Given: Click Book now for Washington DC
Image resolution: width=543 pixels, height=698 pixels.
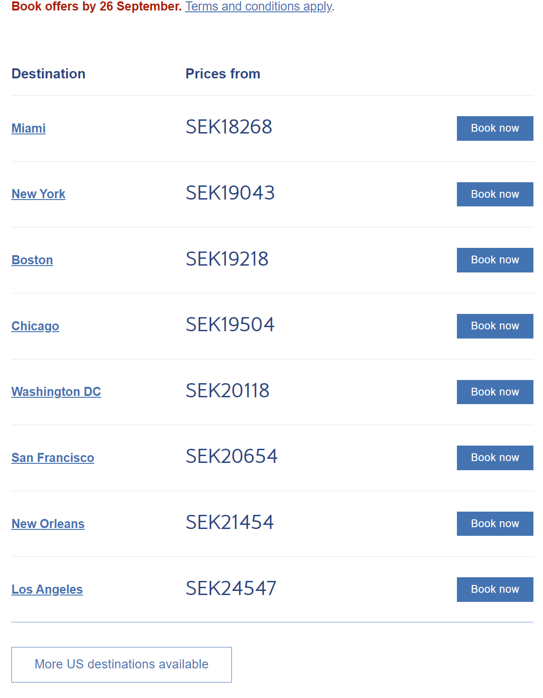Looking at the screenshot, I should click(495, 392).
